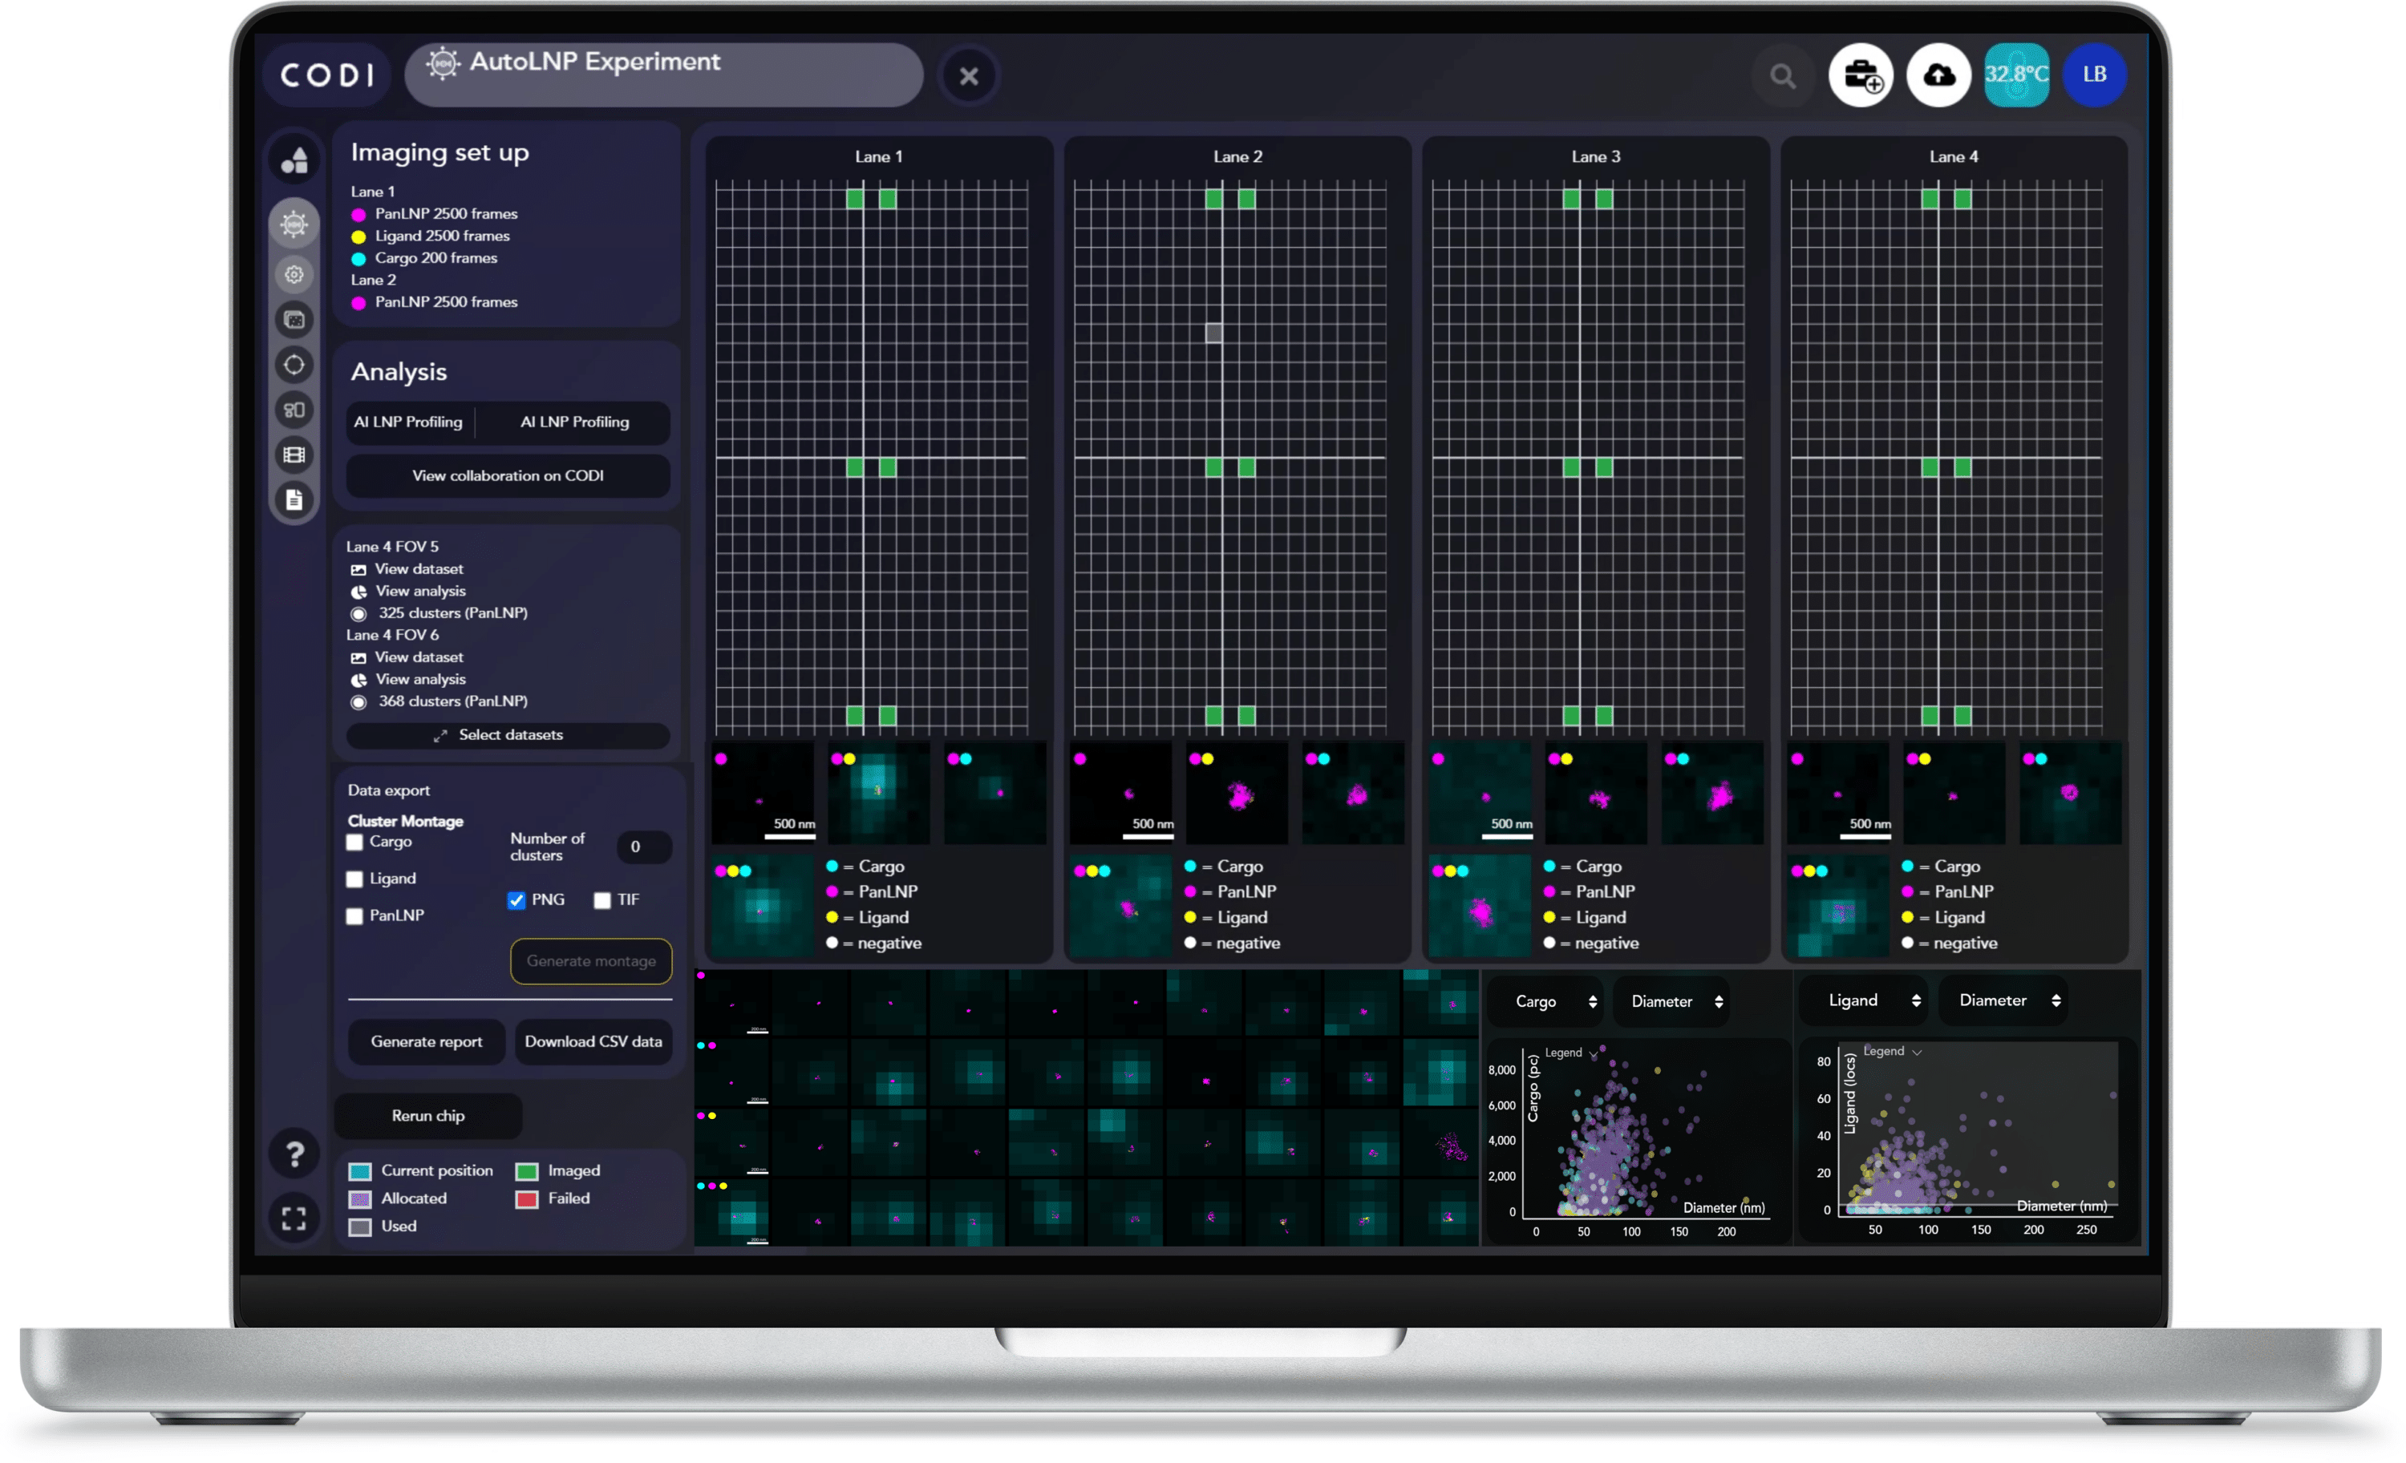The image size is (2406, 1463).
Task: Open the Ligand axis dropdown
Action: [x=1873, y=1001]
